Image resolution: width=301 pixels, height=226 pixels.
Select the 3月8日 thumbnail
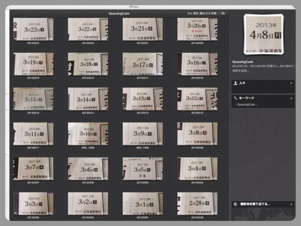pyautogui.click(x=198, y=134)
